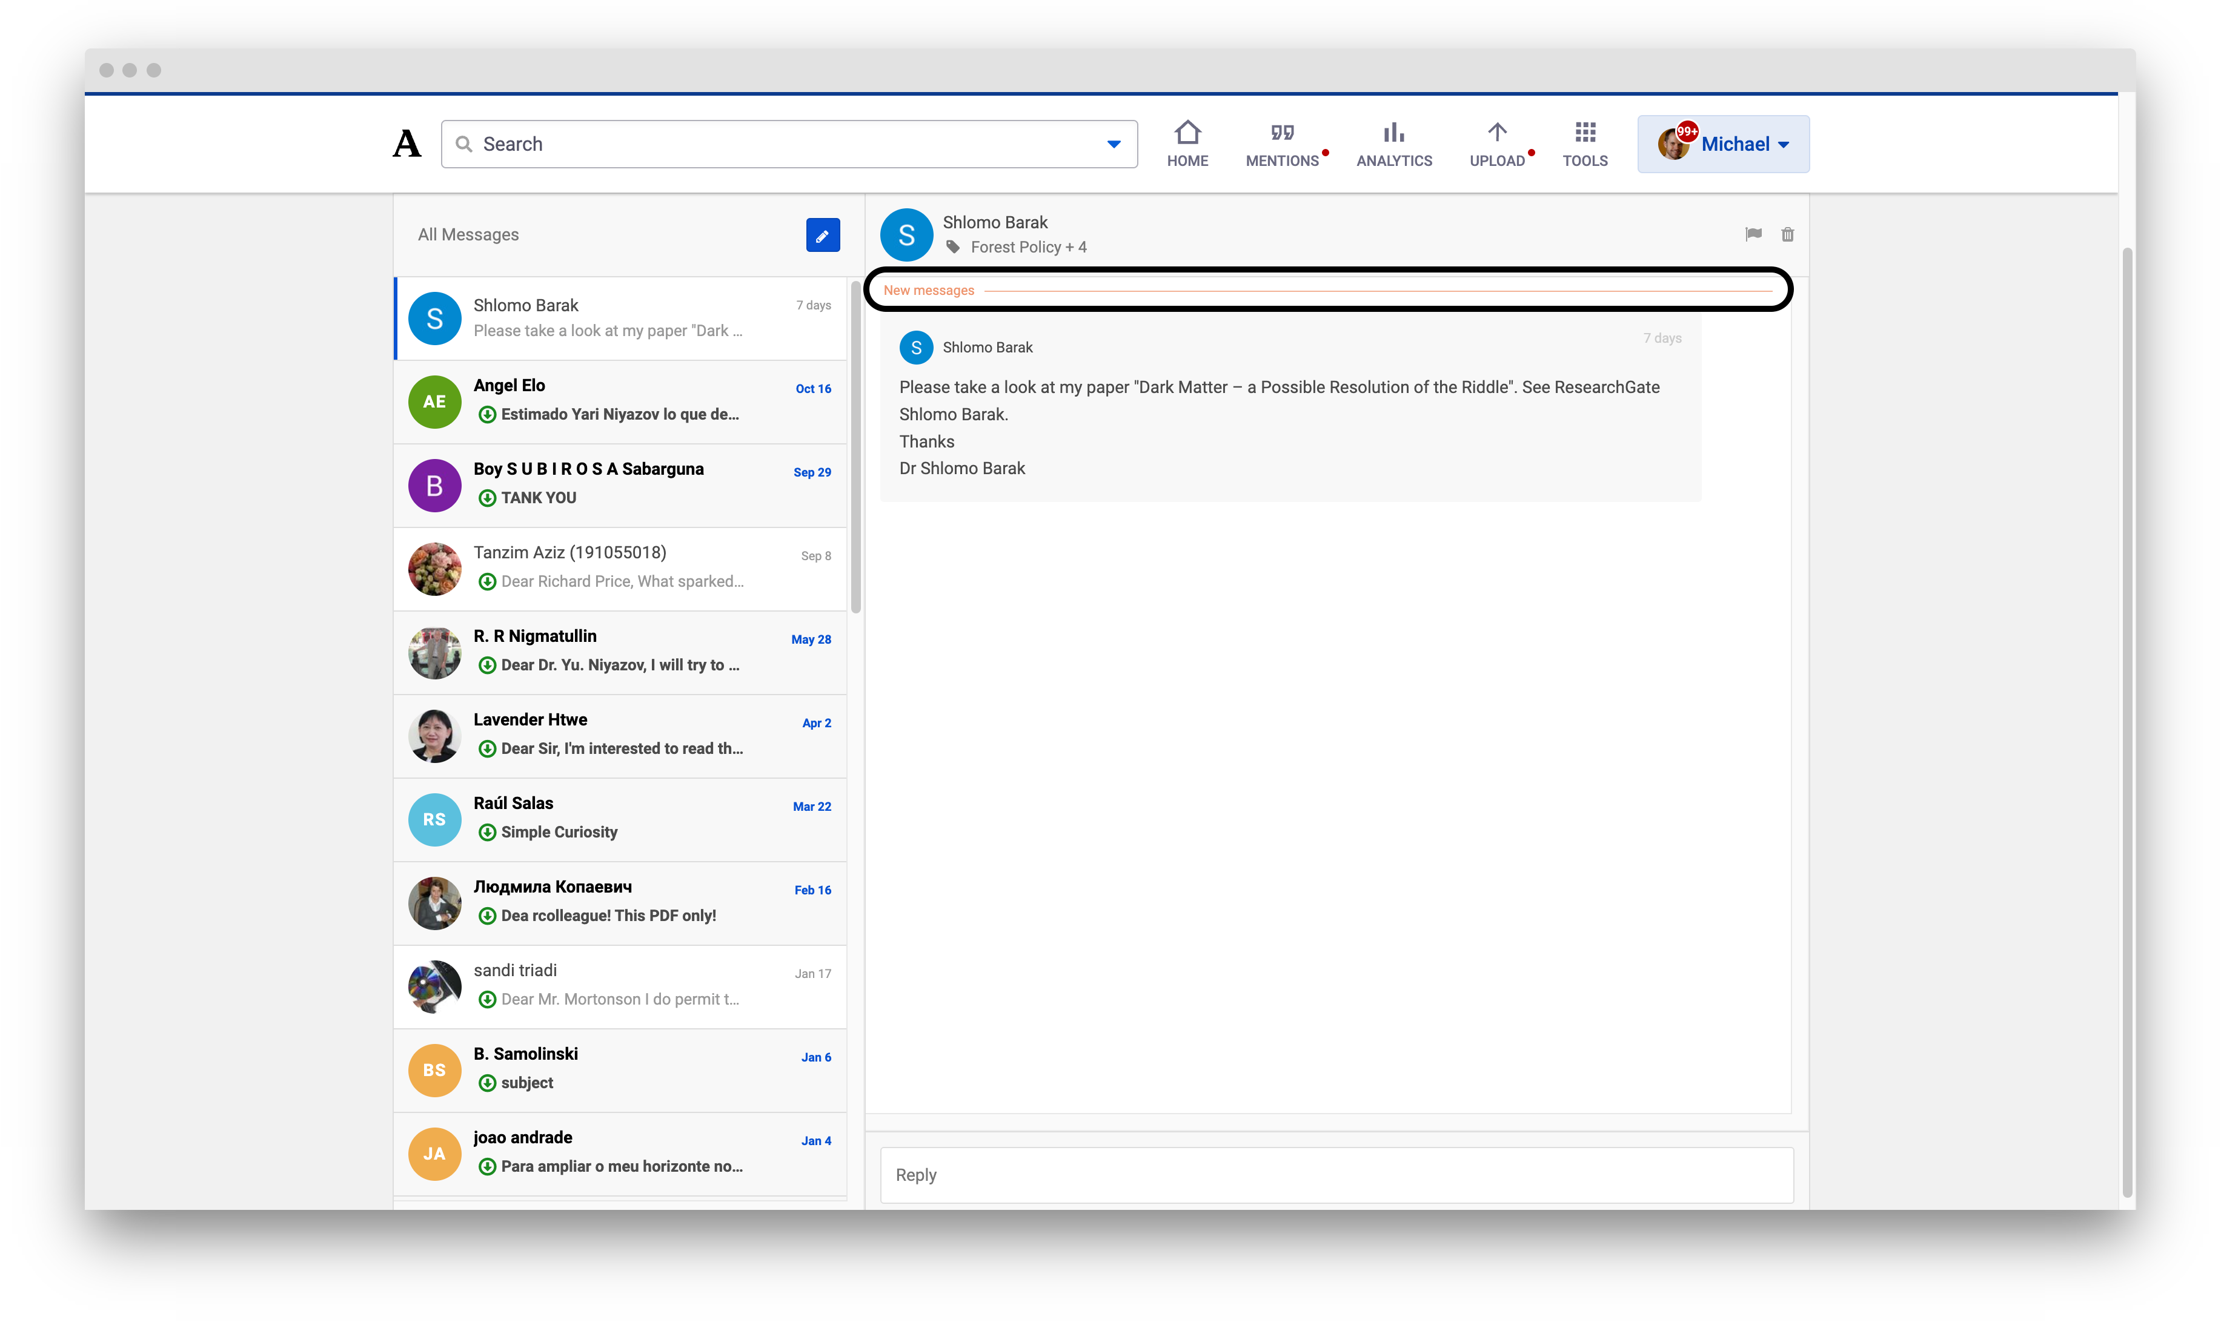Click the '7 days' timestamp inside the message

(x=1661, y=338)
